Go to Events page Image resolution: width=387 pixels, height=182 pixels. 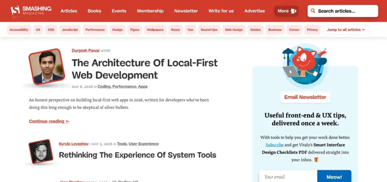(119, 11)
